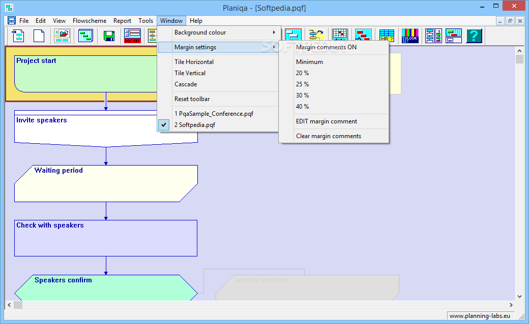Image resolution: width=529 pixels, height=324 pixels.
Task: Open the Help menu
Action: 196,20
